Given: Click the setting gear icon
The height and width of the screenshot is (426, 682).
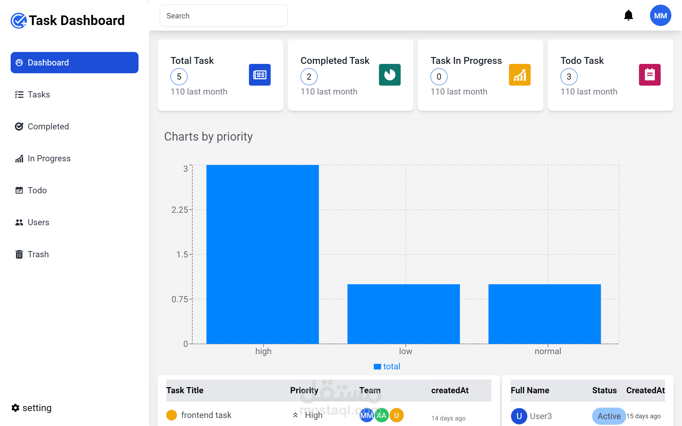Looking at the screenshot, I should 15,408.
